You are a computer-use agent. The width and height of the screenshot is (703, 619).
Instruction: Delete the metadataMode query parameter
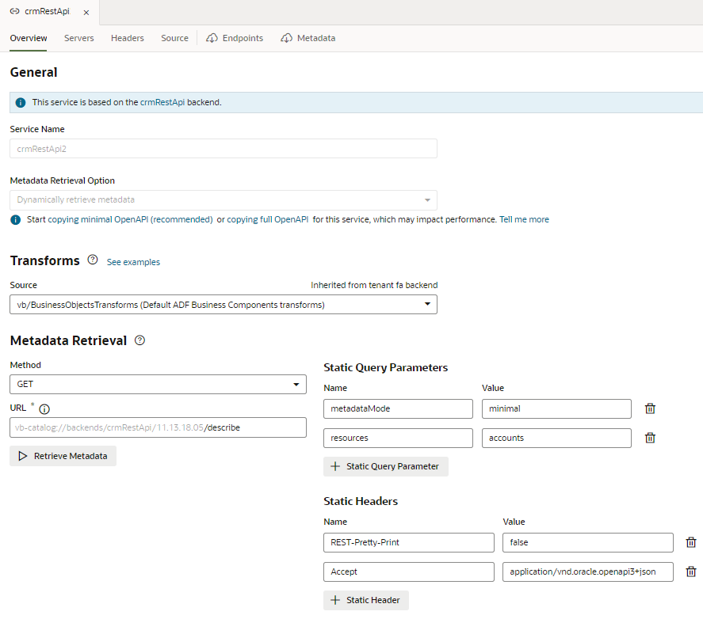tap(650, 408)
